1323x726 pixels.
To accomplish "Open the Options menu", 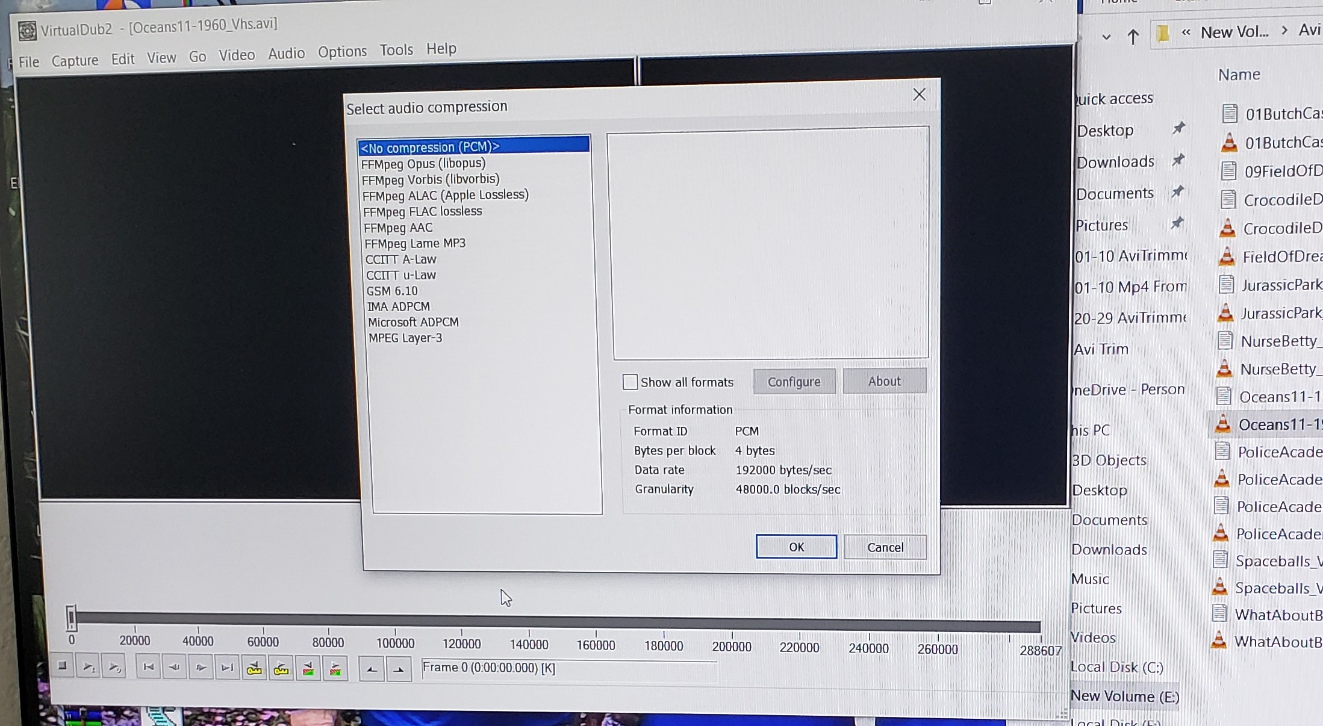I will 342,52.
